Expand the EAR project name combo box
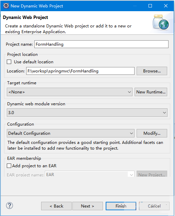The width and height of the screenshot is (175, 216). click(90, 174)
